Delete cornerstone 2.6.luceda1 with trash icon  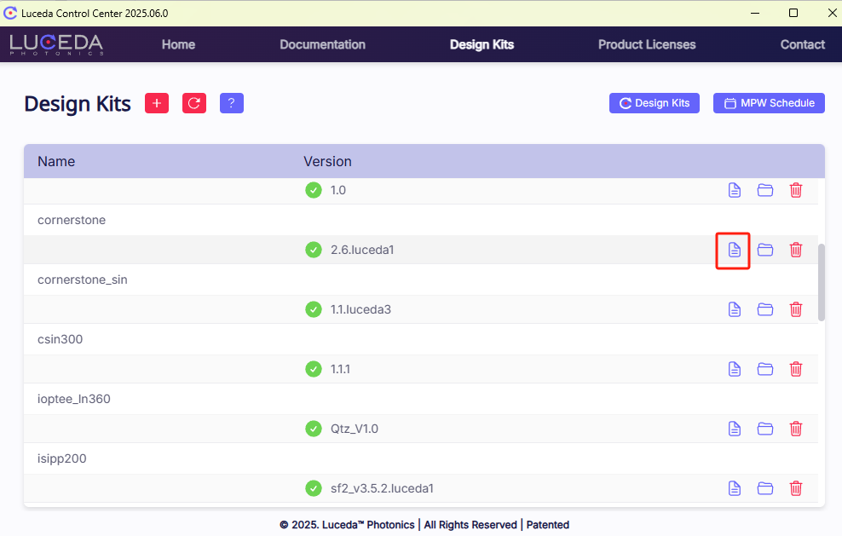796,250
